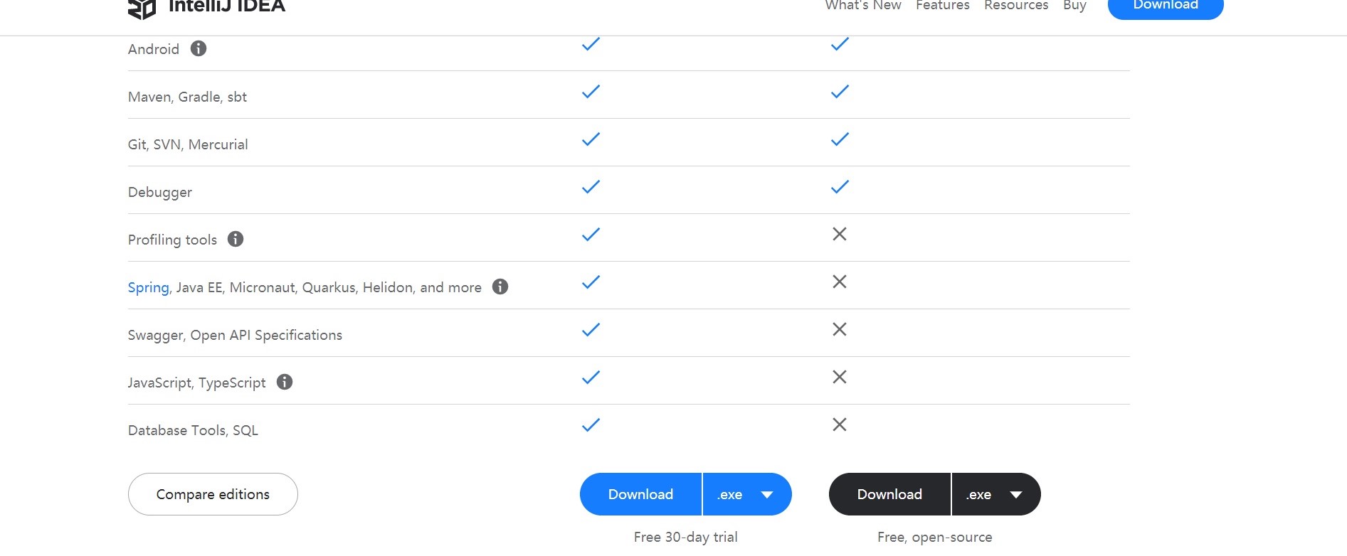Expand the black .exe installer dropdown
1347x556 pixels.
pos(996,494)
